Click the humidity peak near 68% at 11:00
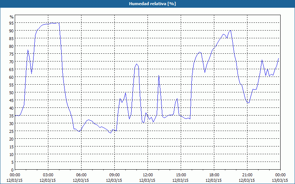 (x=136, y=64)
